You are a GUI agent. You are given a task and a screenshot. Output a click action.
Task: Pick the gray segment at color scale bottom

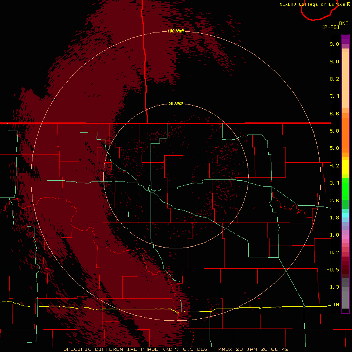tap(345, 300)
